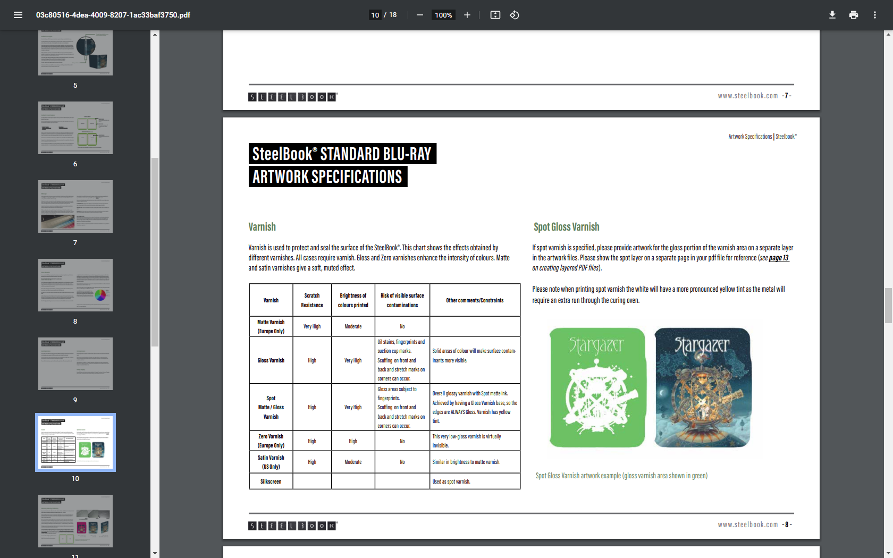Click the 'ARTWORK SPECIFICATIONS' title banner
Image resolution: width=893 pixels, height=558 pixels.
coord(328,176)
